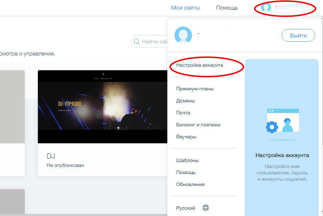Open Обновления menu entry
This screenshot has width=323, height=216.
click(190, 185)
